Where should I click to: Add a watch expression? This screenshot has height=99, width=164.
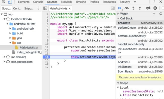[x=154, y=14]
